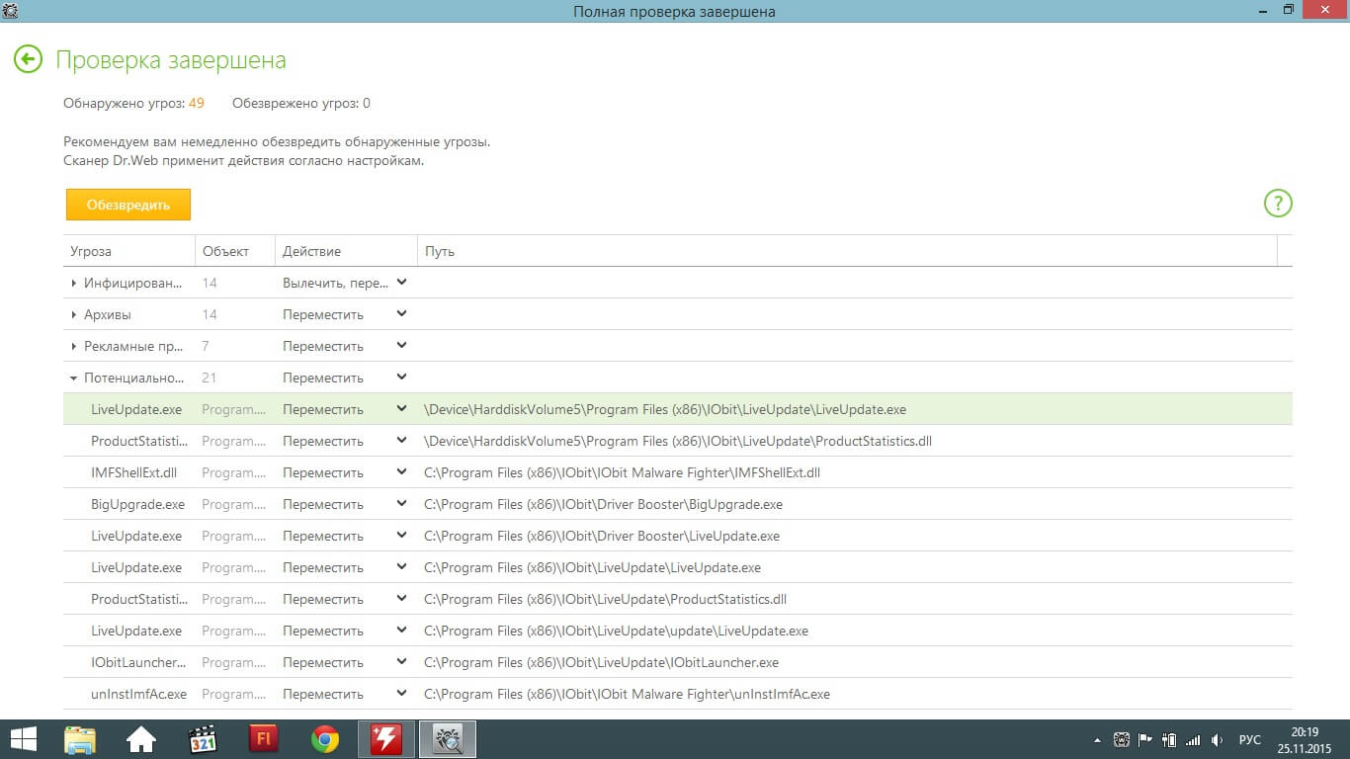Click the object count 21
1350x759 pixels.
point(210,378)
